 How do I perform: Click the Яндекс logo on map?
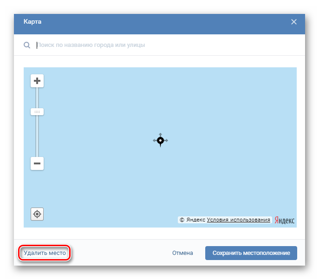point(285,220)
